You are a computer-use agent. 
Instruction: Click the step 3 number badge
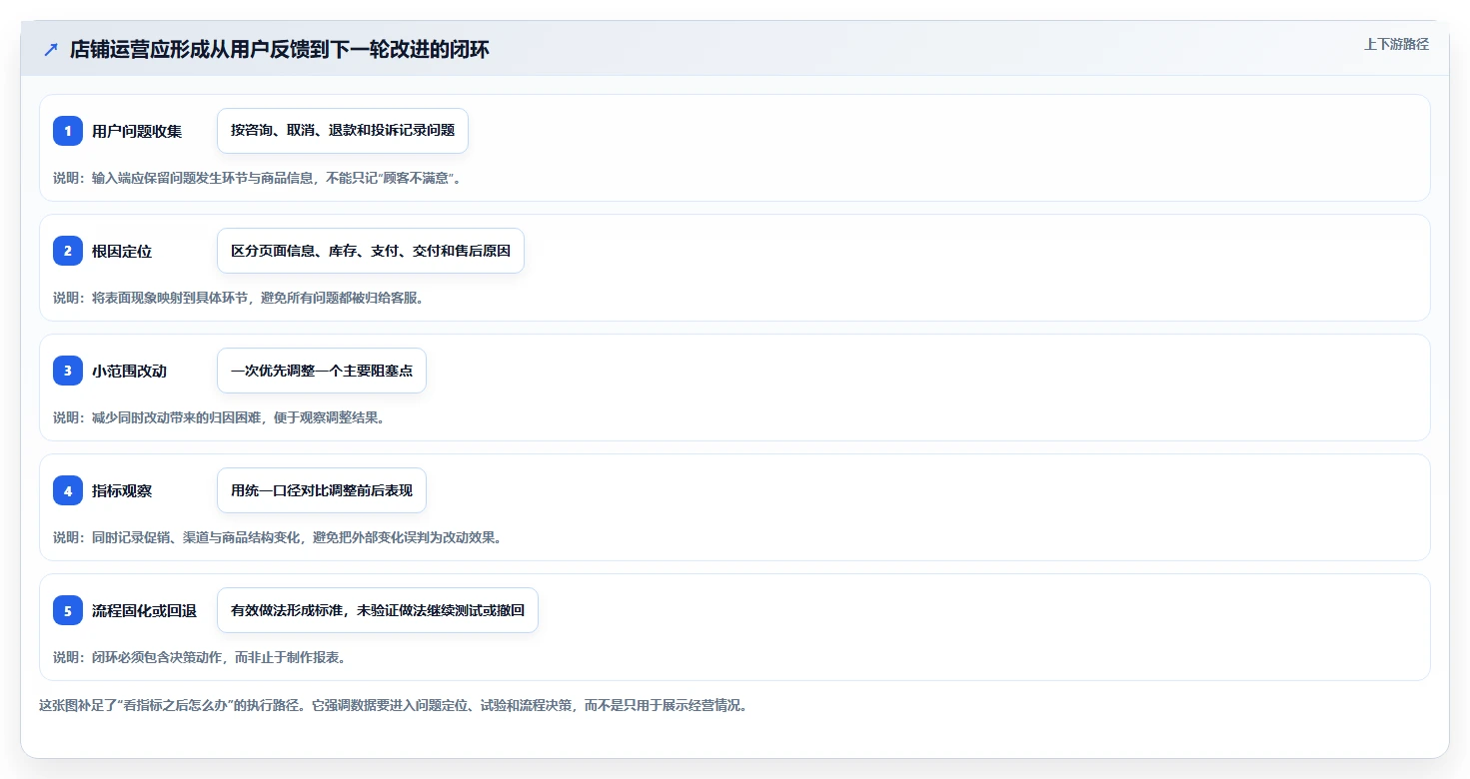[68, 371]
